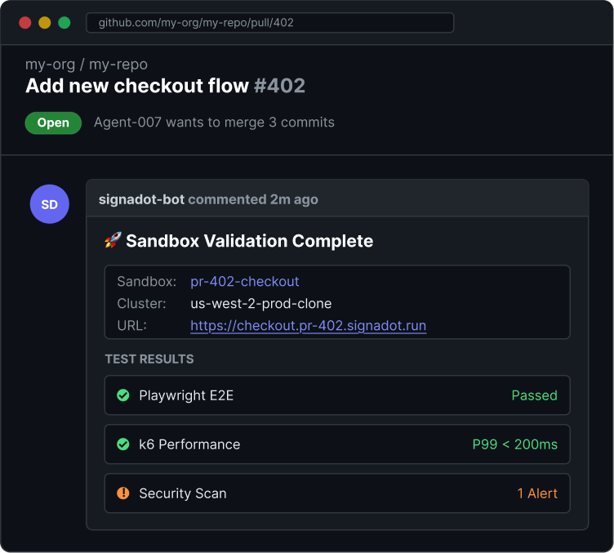The width and height of the screenshot is (614, 553).
Task: Click the SD signadot-bot avatar
Action: (x=49, y=204)
